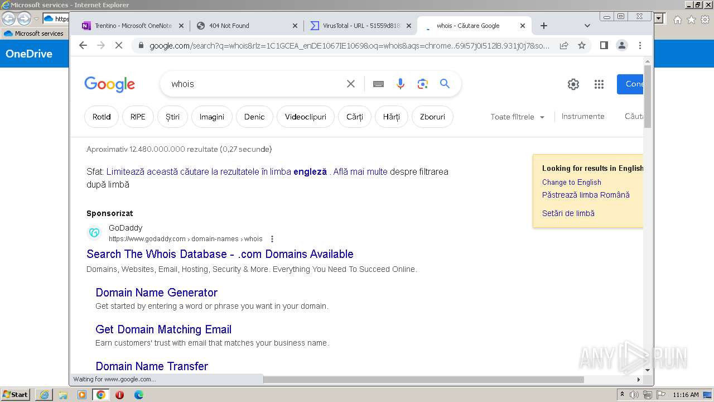This screenshot has height=402, width=714.
Task: Open Internet Explorer favorites star
Action: (x=691, y=20)
